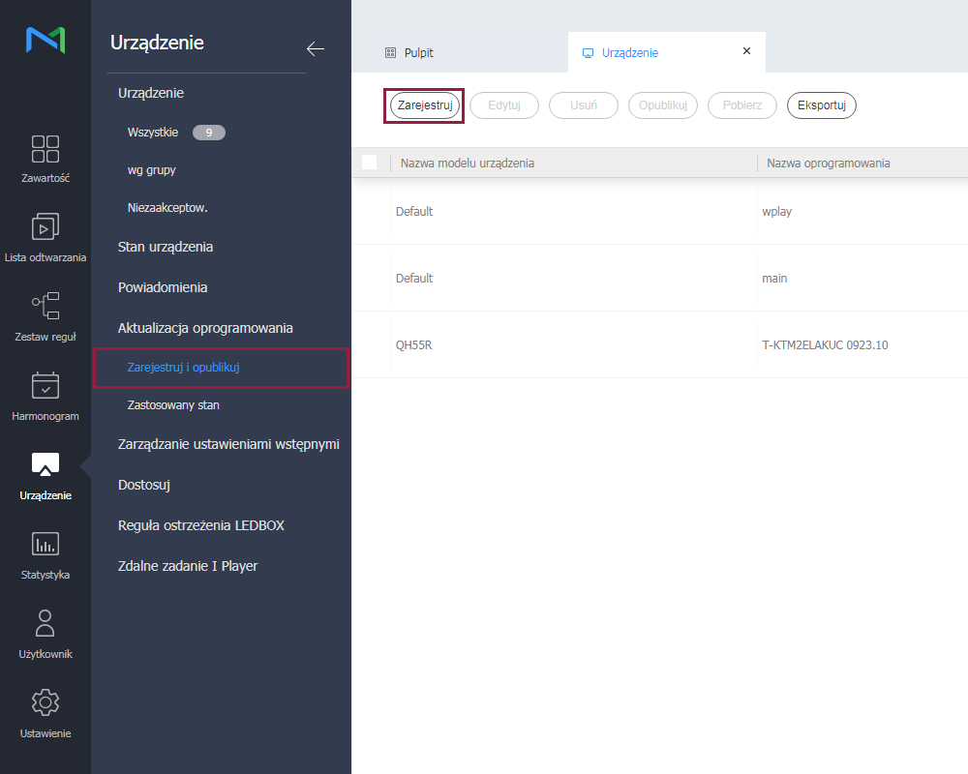This screenshot has width=968, height=774.
Task: Collapse the Urządzenie side panel arrow
Action: coord(315,48)
